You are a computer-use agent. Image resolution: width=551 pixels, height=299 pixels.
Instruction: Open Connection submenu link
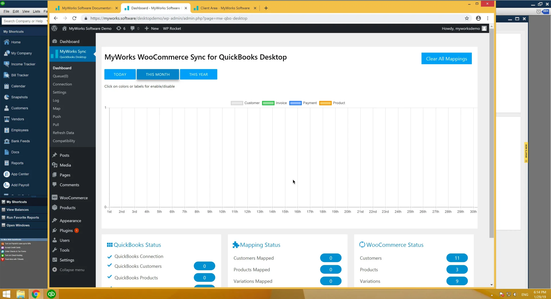[62, 84]
